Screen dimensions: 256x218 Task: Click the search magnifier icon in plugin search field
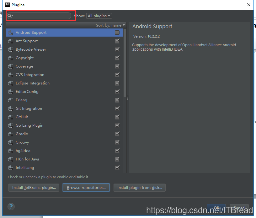[x=9, y=16]
